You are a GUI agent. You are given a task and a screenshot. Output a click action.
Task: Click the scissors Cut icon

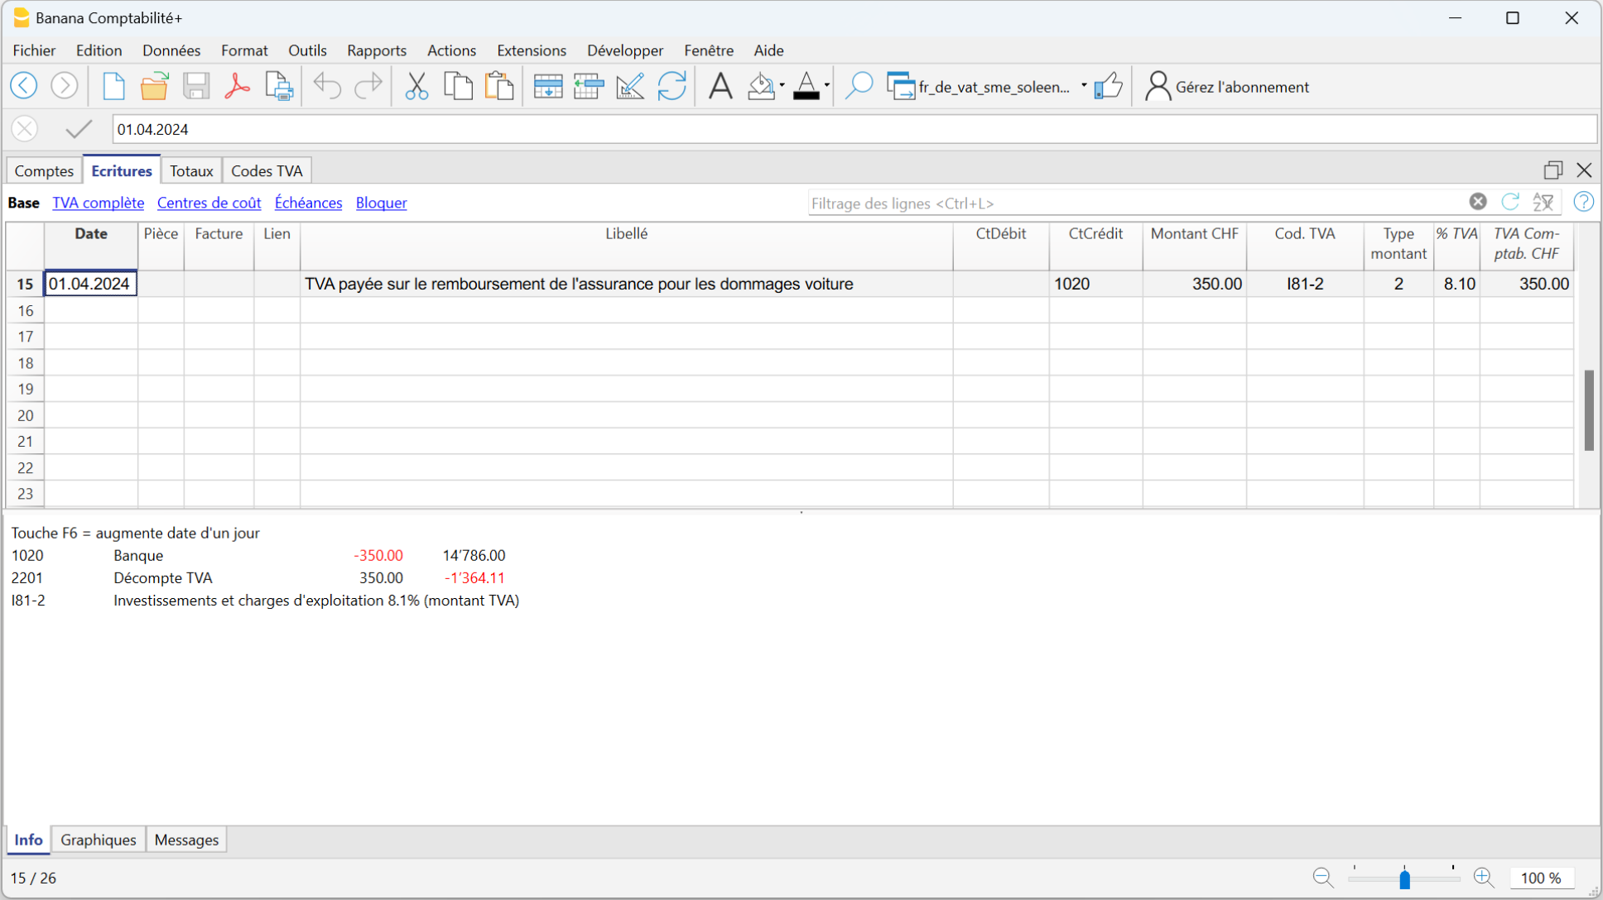point(416,86)
